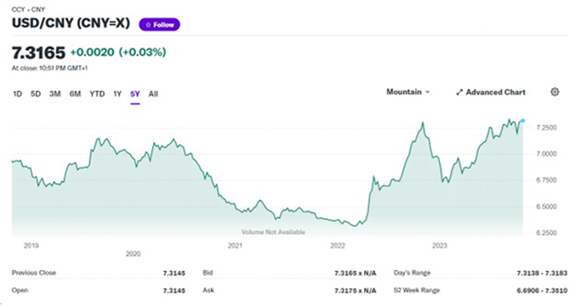The image size is (582, 307).
Task: Click the 52 Week Range value
Action: 542,290
